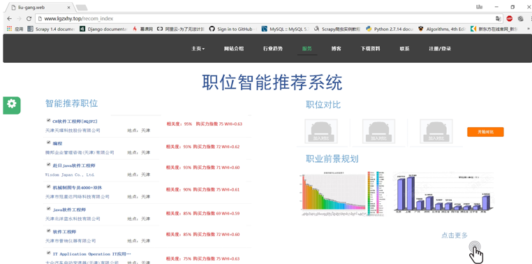Screen dimensions: 532x264
Task: Reload the page with the refresh icon
Action: 29,19
